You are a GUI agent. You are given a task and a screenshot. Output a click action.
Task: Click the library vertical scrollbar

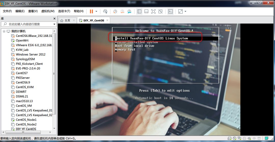54,74
